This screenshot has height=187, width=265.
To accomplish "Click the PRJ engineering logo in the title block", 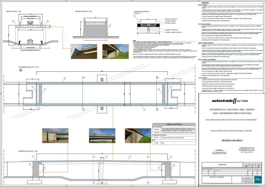I will click(x=256, y=180).
